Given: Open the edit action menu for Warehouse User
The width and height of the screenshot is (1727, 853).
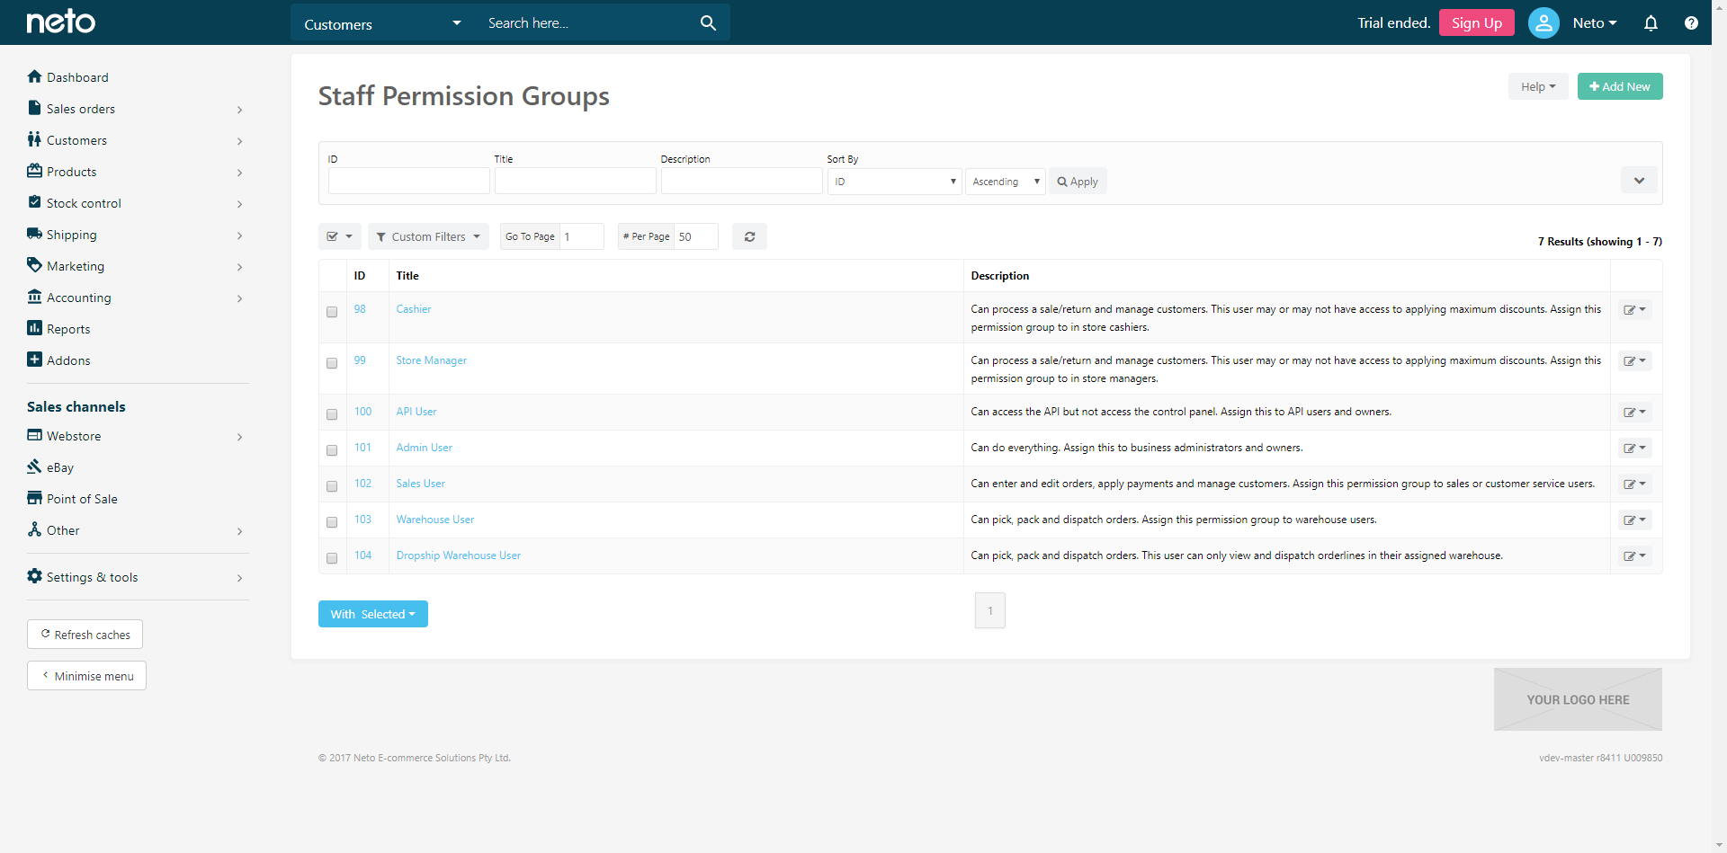Looking at the screenshot, I should (1634, 520).
